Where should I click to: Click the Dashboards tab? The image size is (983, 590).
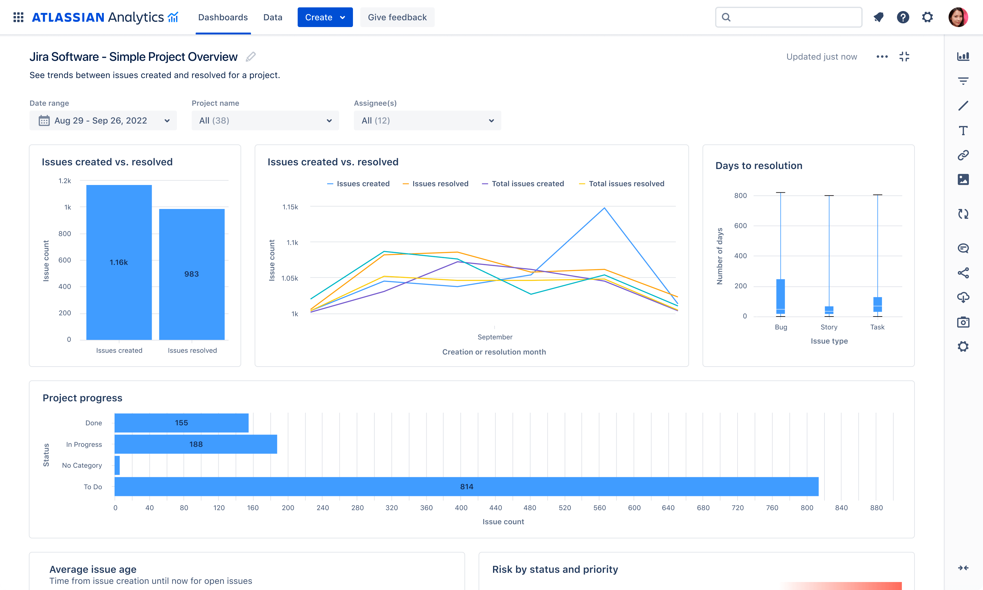click(x=223, y=17)
